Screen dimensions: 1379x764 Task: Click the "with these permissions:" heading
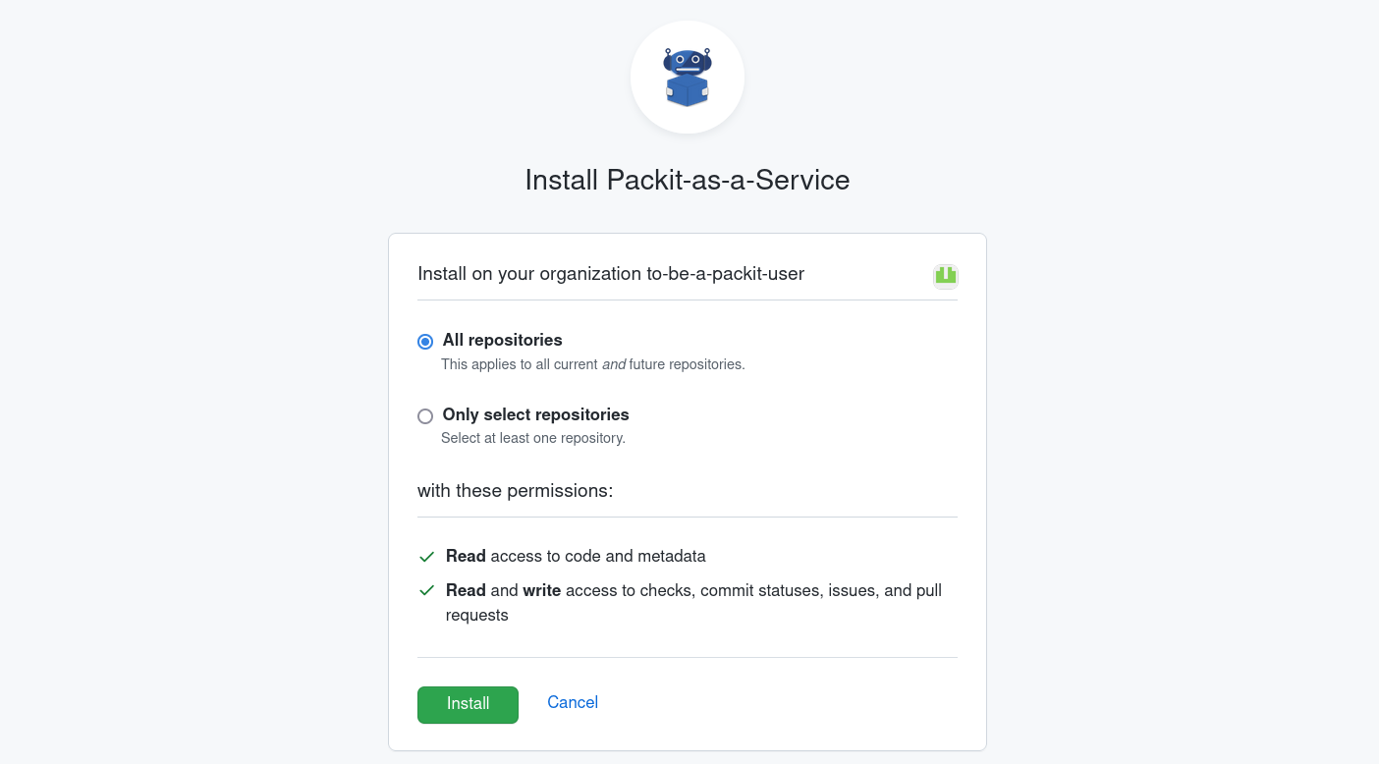coord(515,491)
